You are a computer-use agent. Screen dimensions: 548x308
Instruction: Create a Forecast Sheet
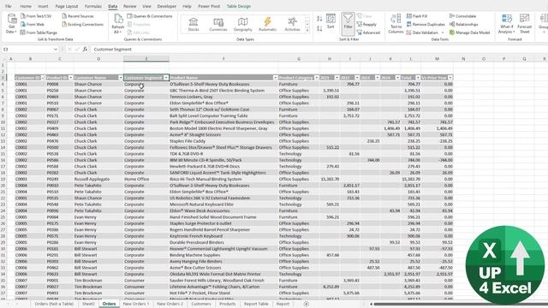(x=525, y=24)
